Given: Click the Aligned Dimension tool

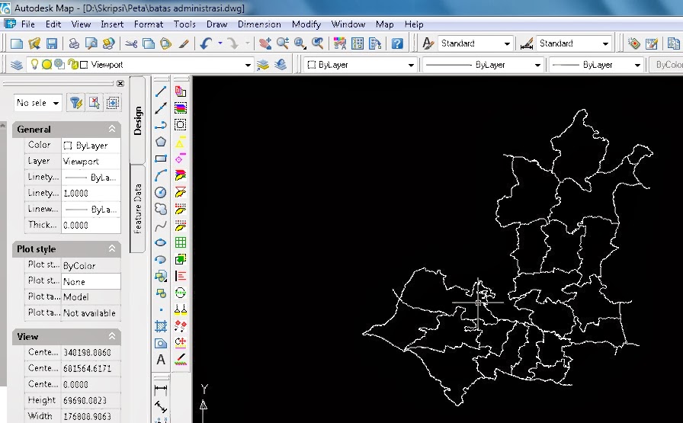Looking at the screenshot, I should pos(161,406).
